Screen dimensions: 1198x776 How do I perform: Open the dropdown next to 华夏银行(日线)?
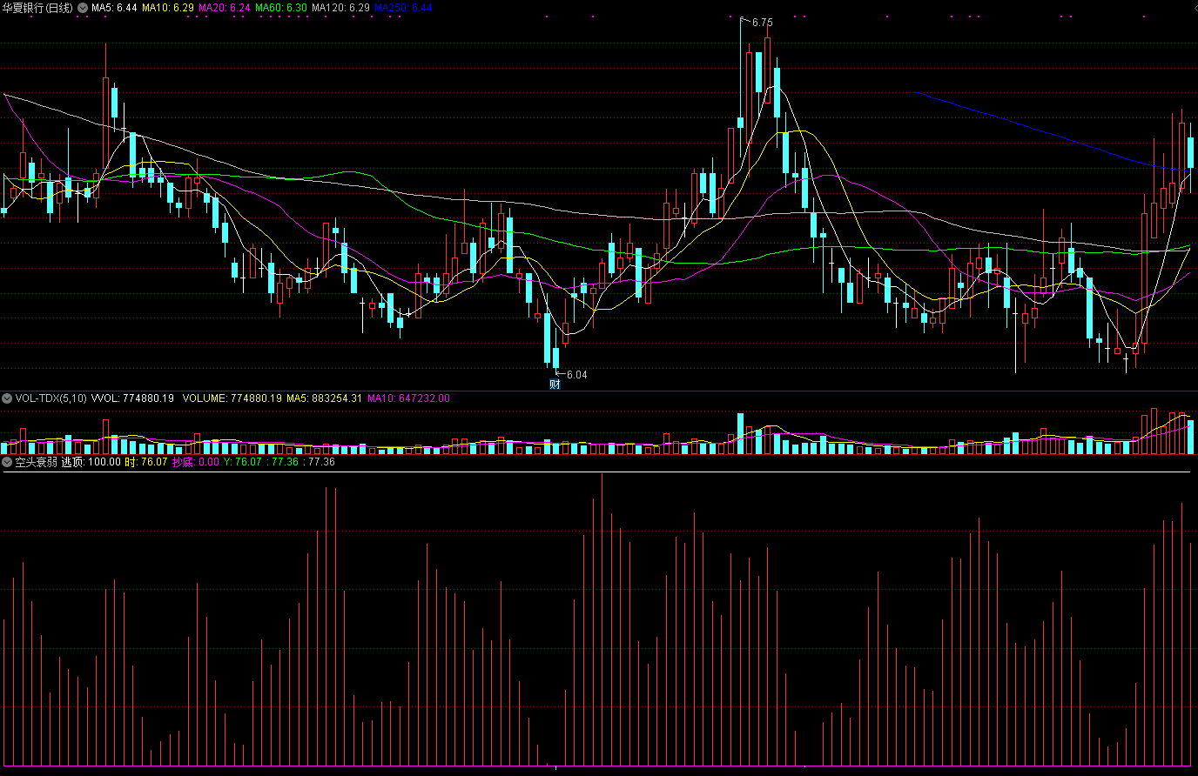83,8
